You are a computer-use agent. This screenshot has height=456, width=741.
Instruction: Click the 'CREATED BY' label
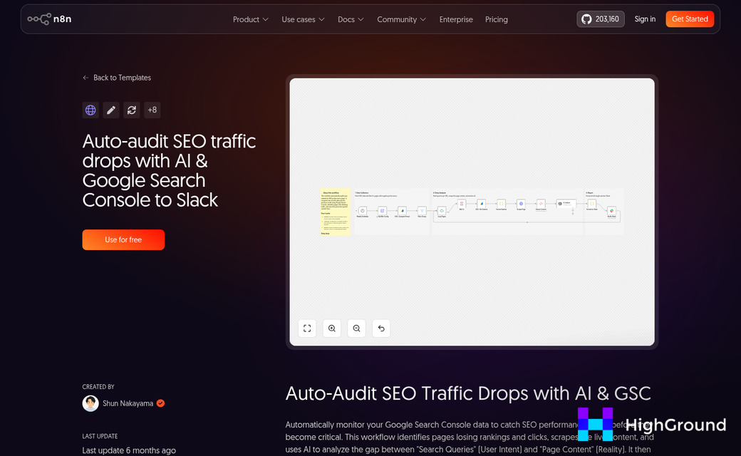[x=98, y=387]
